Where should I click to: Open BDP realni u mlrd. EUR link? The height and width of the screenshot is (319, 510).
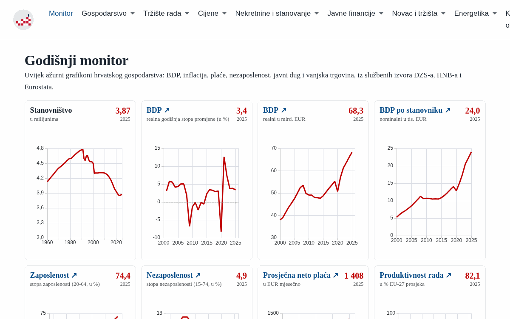275,110
